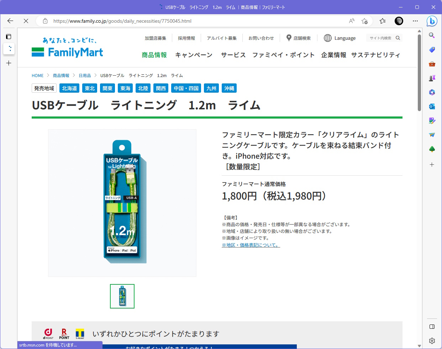Image resolution: width=442 pixels, height=349 pixels.
Task: Go to 日用品 breadcrumb link
Action: tap(85, 76)
